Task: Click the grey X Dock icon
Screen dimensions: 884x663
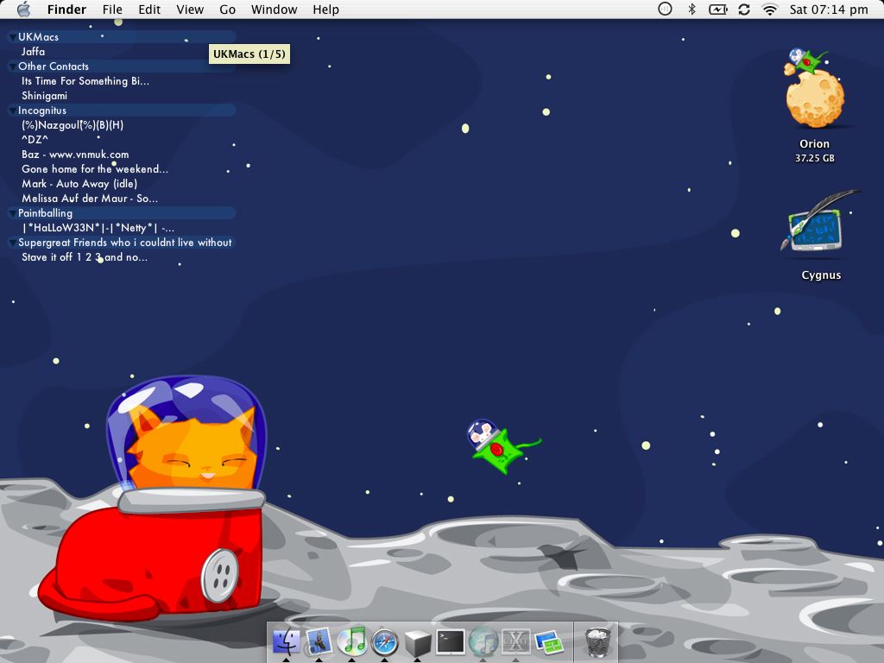Action: coord(516,641)
